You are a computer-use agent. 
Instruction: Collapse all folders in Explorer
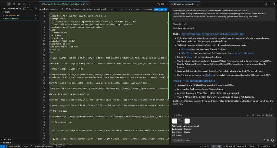click(x=35, y=8)
